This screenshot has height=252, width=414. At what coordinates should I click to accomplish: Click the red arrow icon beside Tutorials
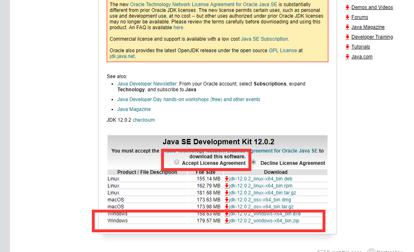[347, 47]
